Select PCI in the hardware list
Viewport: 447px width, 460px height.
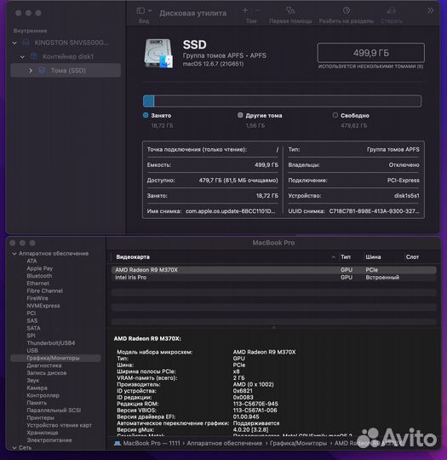[x=32, y=313]
